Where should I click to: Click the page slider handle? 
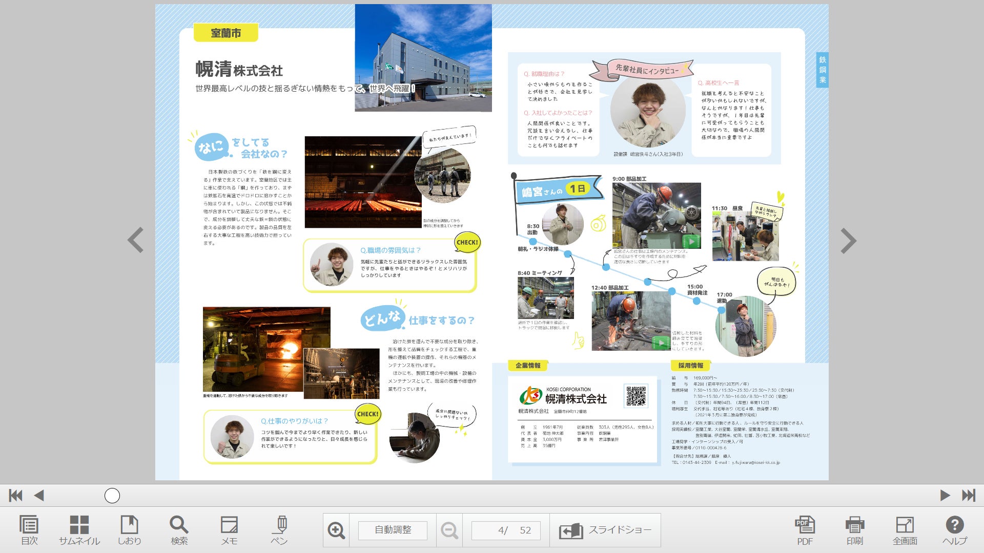112,495
